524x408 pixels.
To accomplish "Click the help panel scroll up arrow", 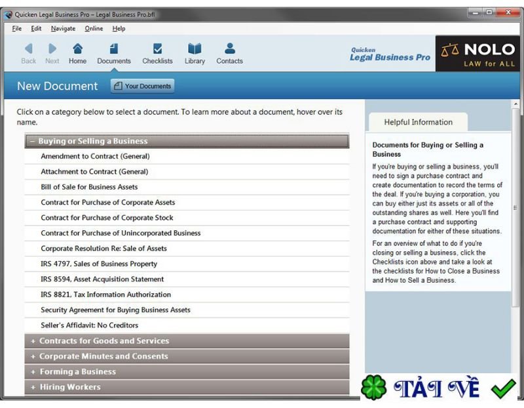I will (515, 104).
